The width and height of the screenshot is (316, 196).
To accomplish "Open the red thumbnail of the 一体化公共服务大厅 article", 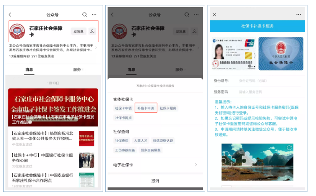I will click(x=86, y=138).
